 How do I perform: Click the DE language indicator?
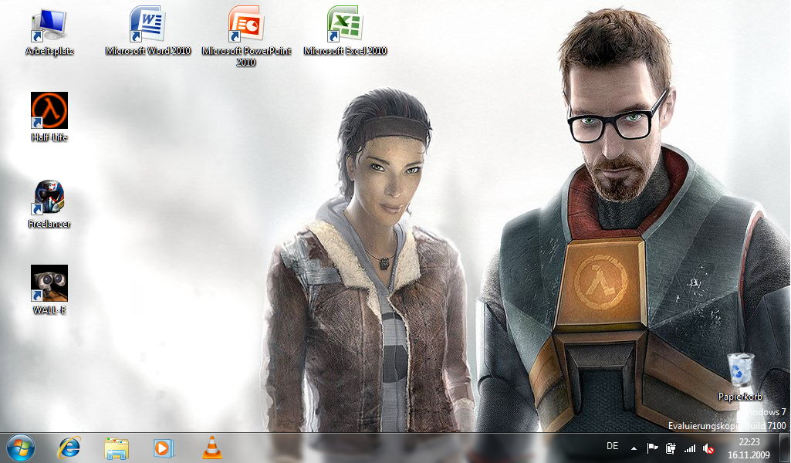click(613, 447)
